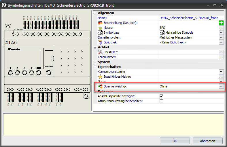Image resolution: width=227 pixels, height=147 pixels.
Task: Click the Name field value
Action: (x=188, y=18)
